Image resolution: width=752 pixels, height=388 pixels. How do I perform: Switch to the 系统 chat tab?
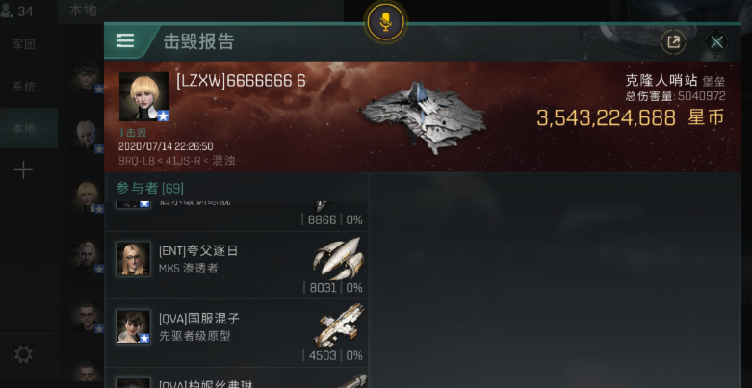pos(24,87)
